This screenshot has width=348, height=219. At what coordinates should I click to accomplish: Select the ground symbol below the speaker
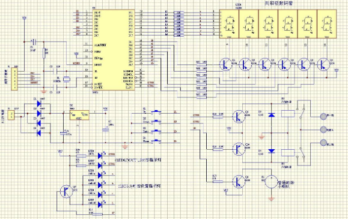[271, 199]
